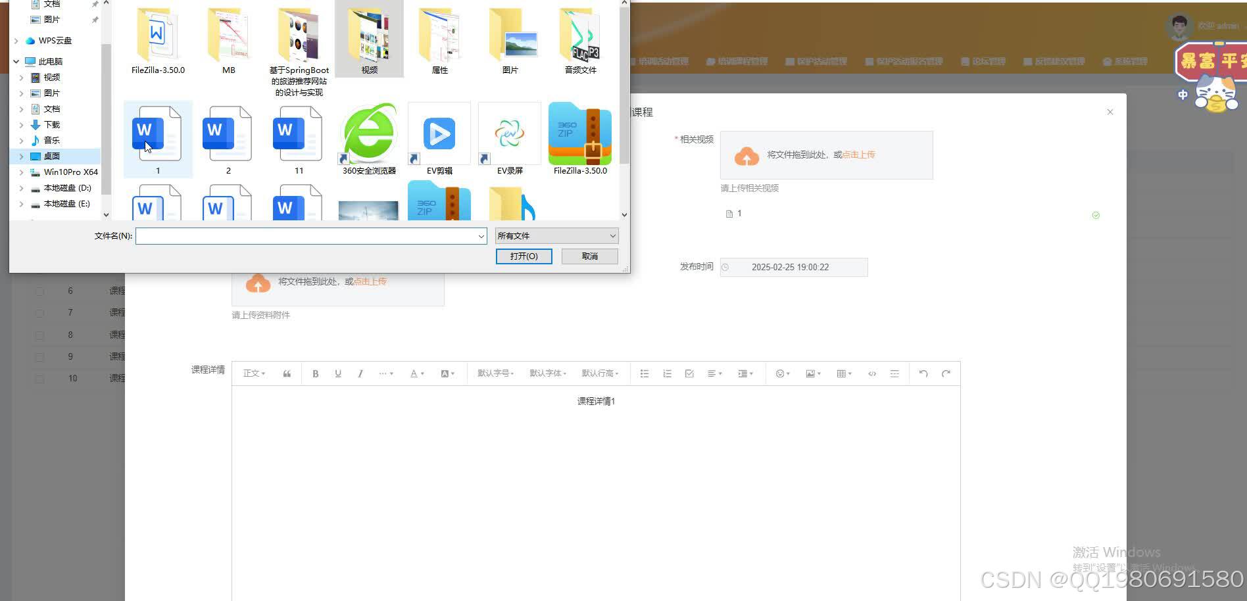Check row 7 in the course list
This screenshot has width=1247, height=601.
pos(39,312)
